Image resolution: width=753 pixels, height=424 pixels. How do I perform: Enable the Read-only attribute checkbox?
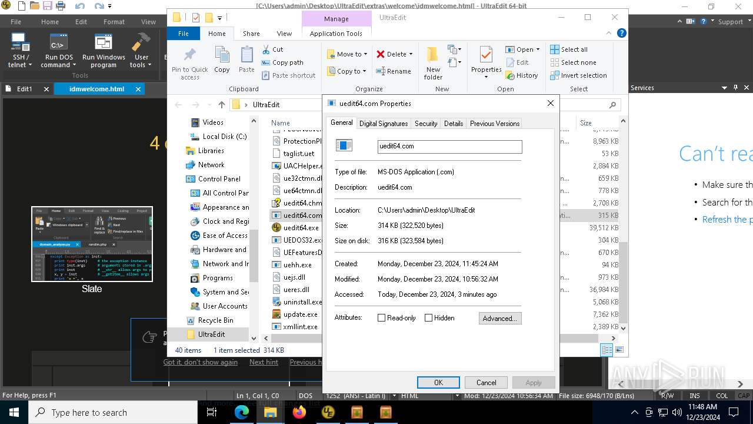click(x=381, y=318)
